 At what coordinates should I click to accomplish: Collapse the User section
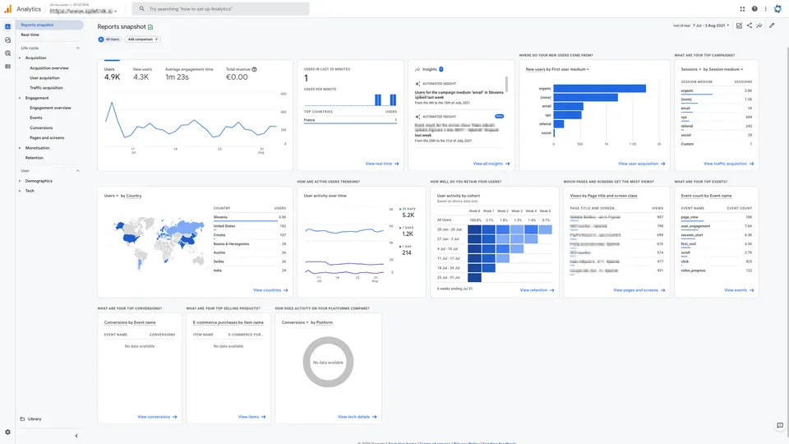pos(77,171)
